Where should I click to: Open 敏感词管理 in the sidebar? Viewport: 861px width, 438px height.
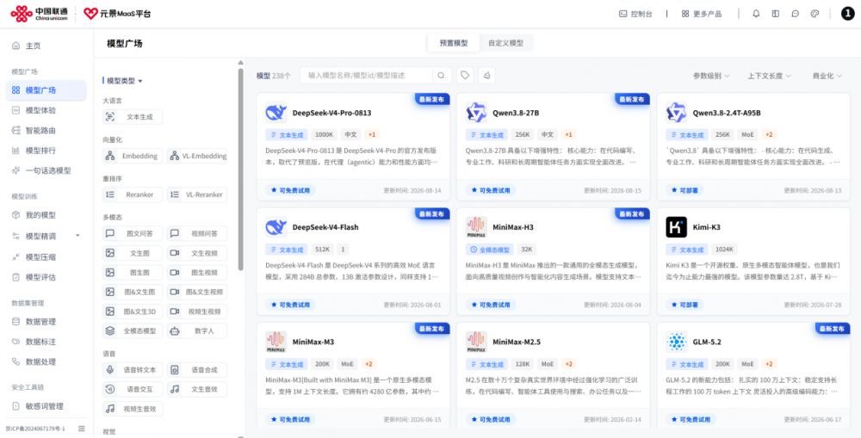point(46,406)
